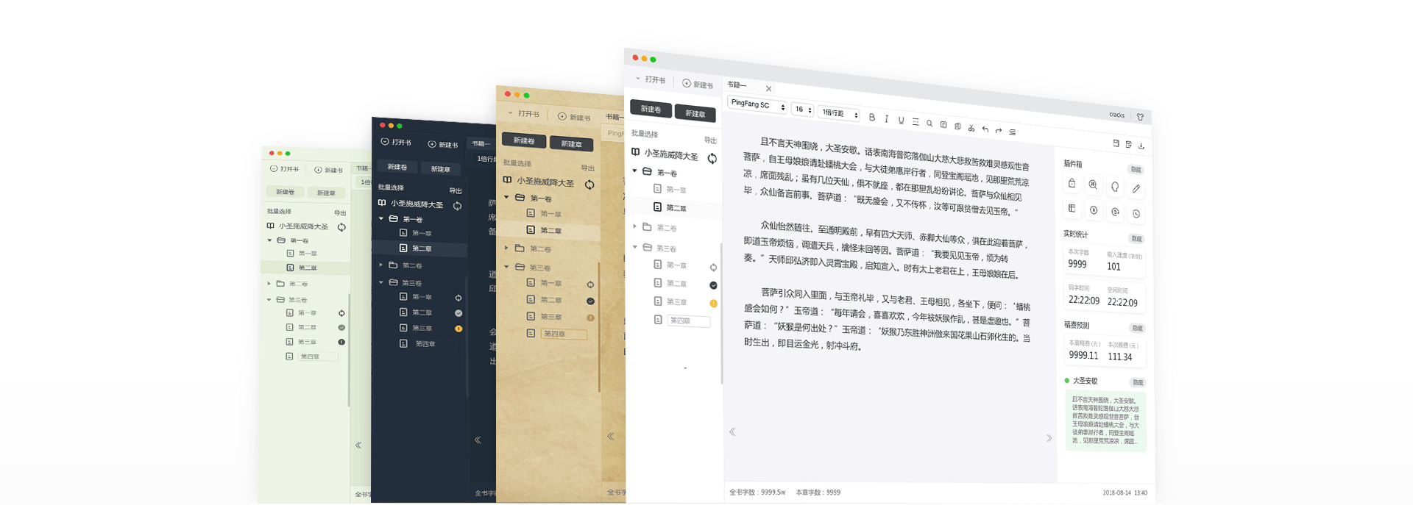Click the 新建章 button in the parchment window
The height and width of the screenshot is (505, 1413).
point(571,143)
